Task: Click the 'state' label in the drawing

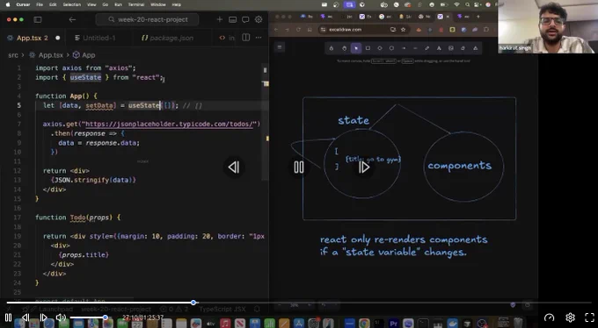Action: click(354, 120)
